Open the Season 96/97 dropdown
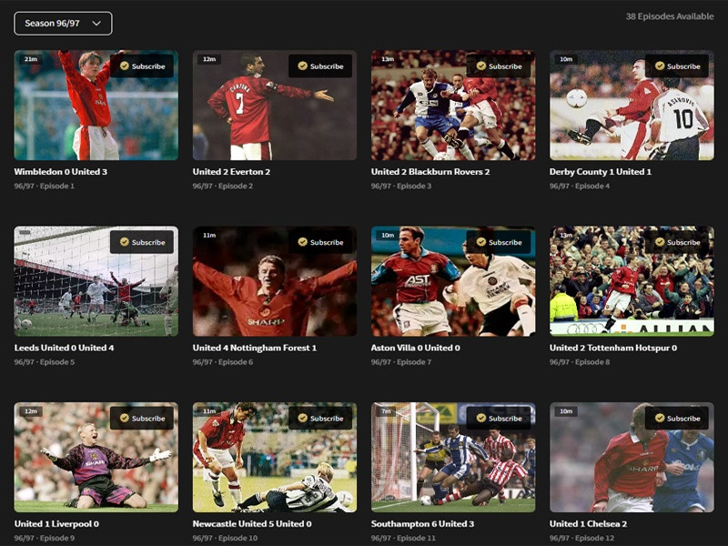 63,24
